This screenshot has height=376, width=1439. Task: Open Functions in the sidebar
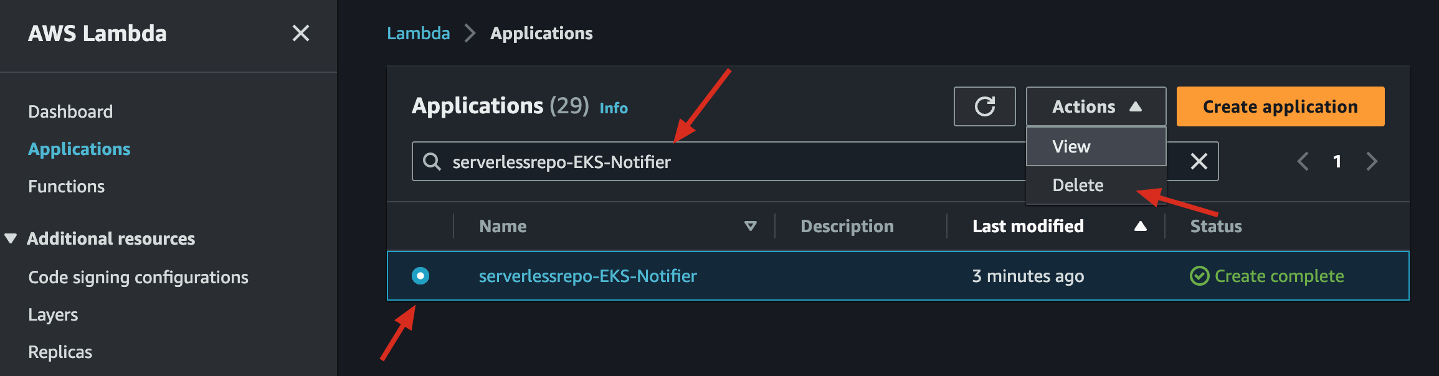coord(67,186)
